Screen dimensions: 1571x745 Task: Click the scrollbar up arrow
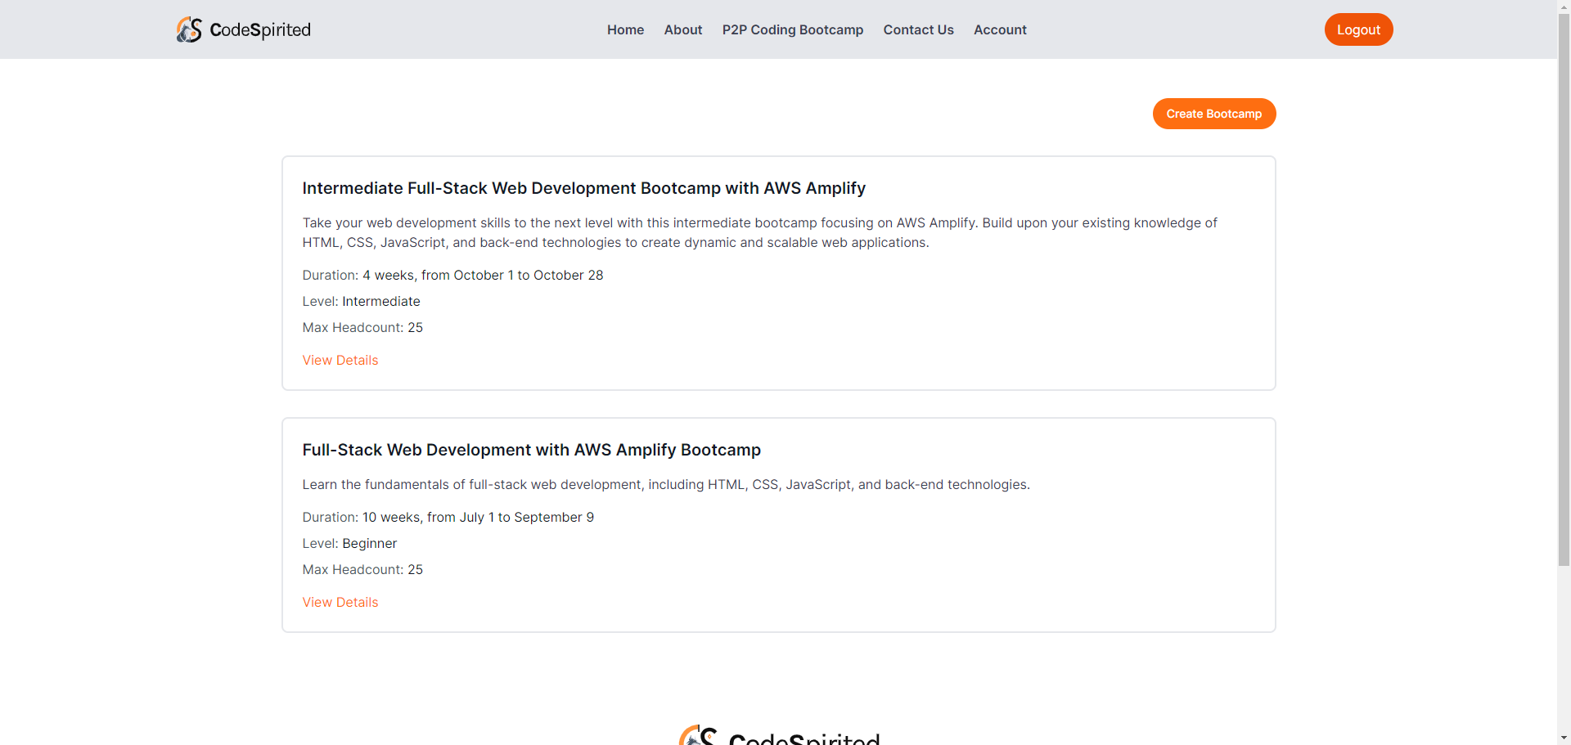[1564, 5]
